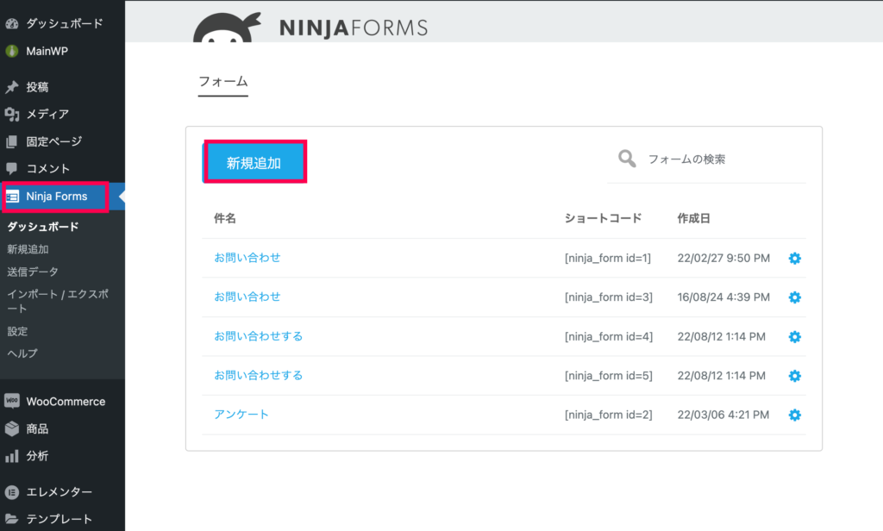The height and width of the screenshot is (531, 883).
Task: Click the MainWP green logo icon
Action: pyautogui.click(x=12, y=51)
